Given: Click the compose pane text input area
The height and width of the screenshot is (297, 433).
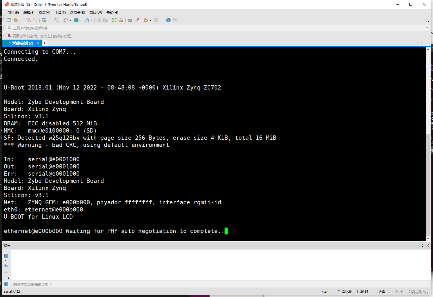Looking at the screenshot, I should [x=220, y=265].
